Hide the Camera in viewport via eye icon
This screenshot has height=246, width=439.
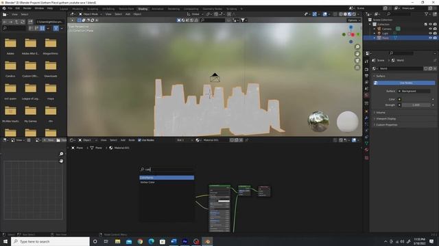tap(430, 29)
